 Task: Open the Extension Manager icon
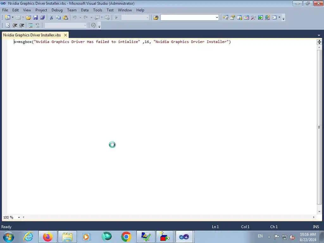(x=267, y=18)
